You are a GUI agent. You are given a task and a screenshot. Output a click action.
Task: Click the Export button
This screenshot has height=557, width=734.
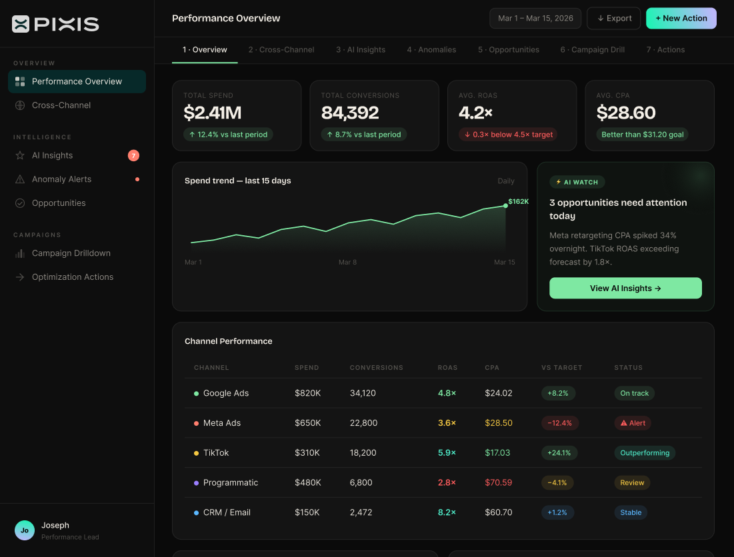(614, 19)
